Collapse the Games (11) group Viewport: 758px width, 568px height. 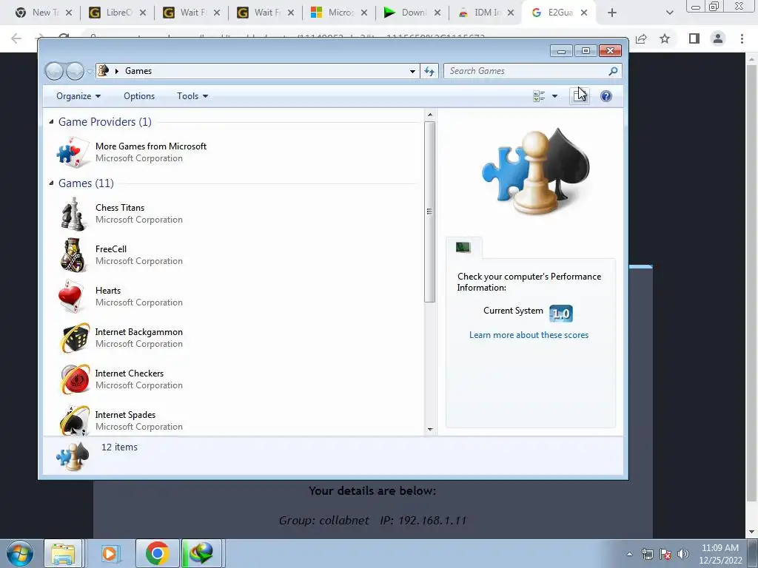[x=51, y=183]
